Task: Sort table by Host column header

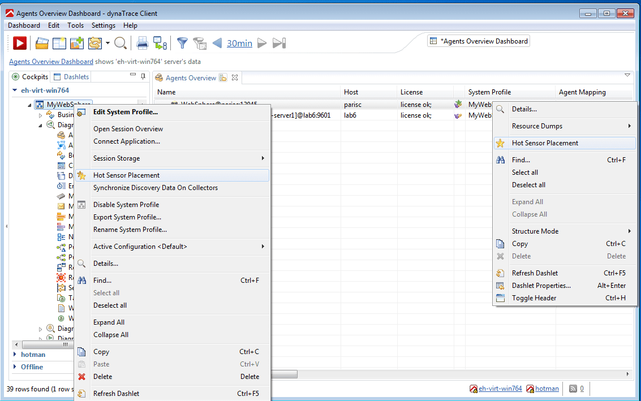Action: pyautogui.click(x=368, y=92)
